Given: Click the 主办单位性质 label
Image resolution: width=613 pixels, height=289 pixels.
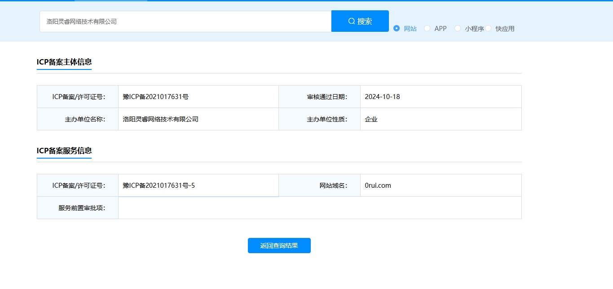Looking at the screenshot, I should tap(327, 119).
